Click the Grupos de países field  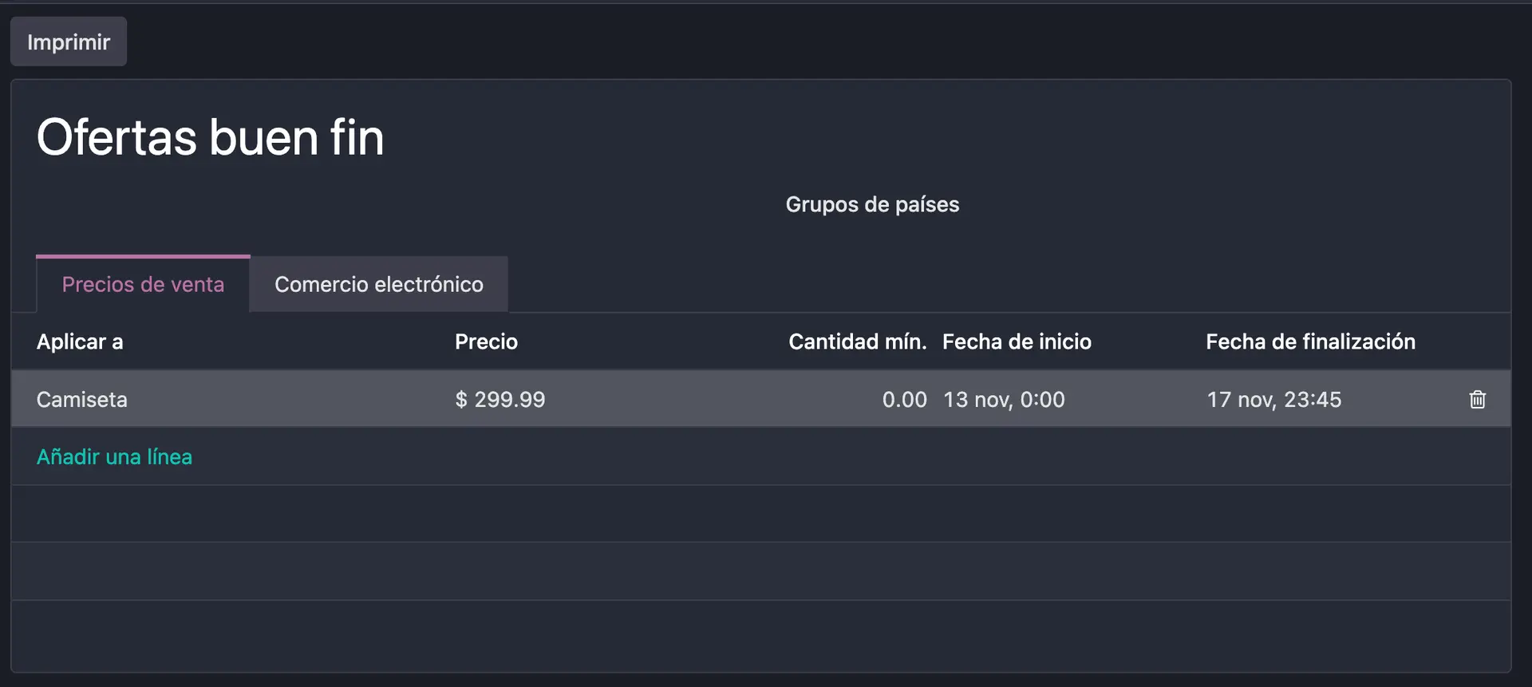coord(872,204)
